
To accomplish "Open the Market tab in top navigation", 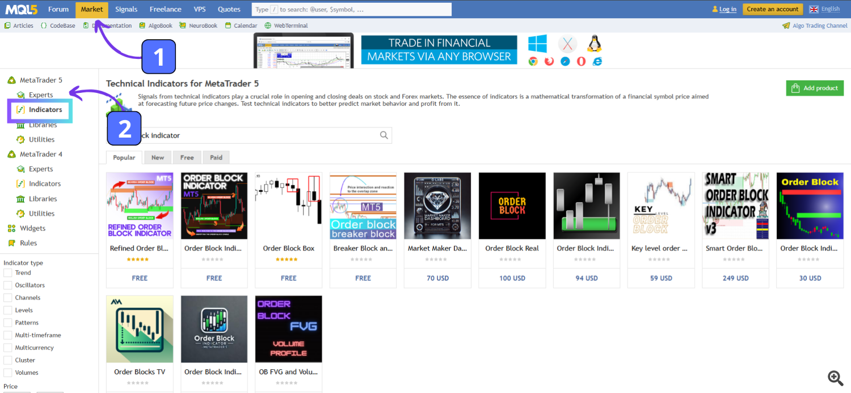I will tap(92, 9).
